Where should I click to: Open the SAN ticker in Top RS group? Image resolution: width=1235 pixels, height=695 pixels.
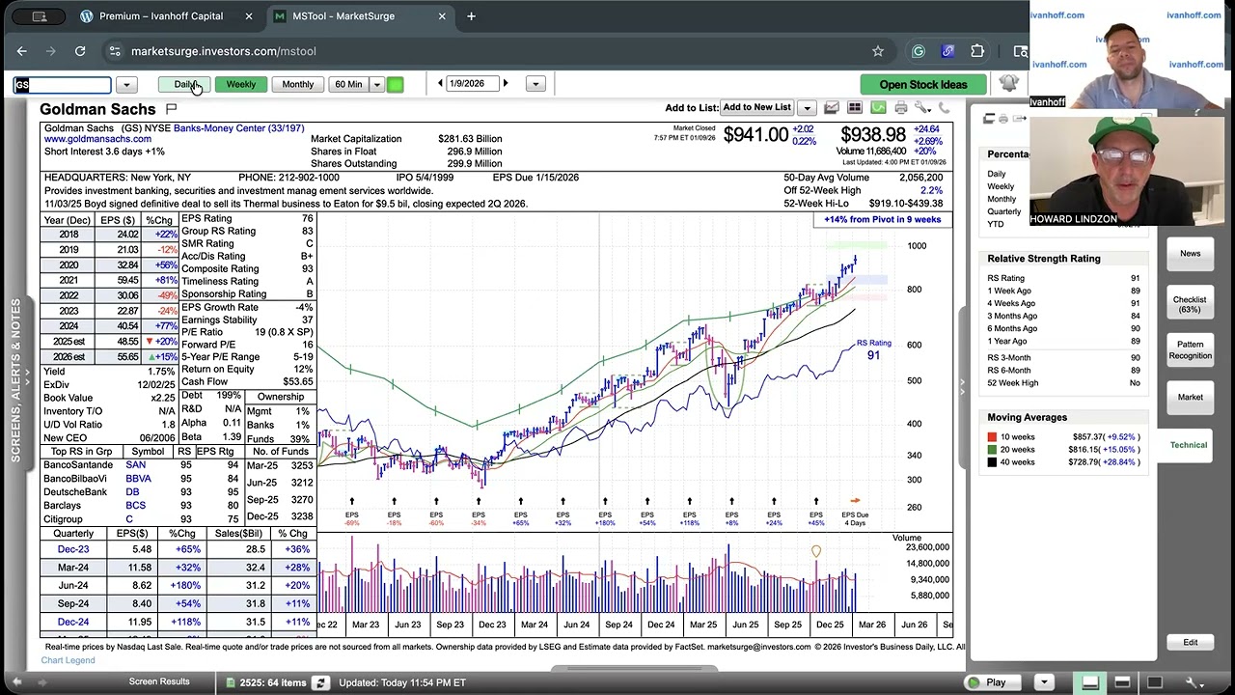tap(136, 465)
